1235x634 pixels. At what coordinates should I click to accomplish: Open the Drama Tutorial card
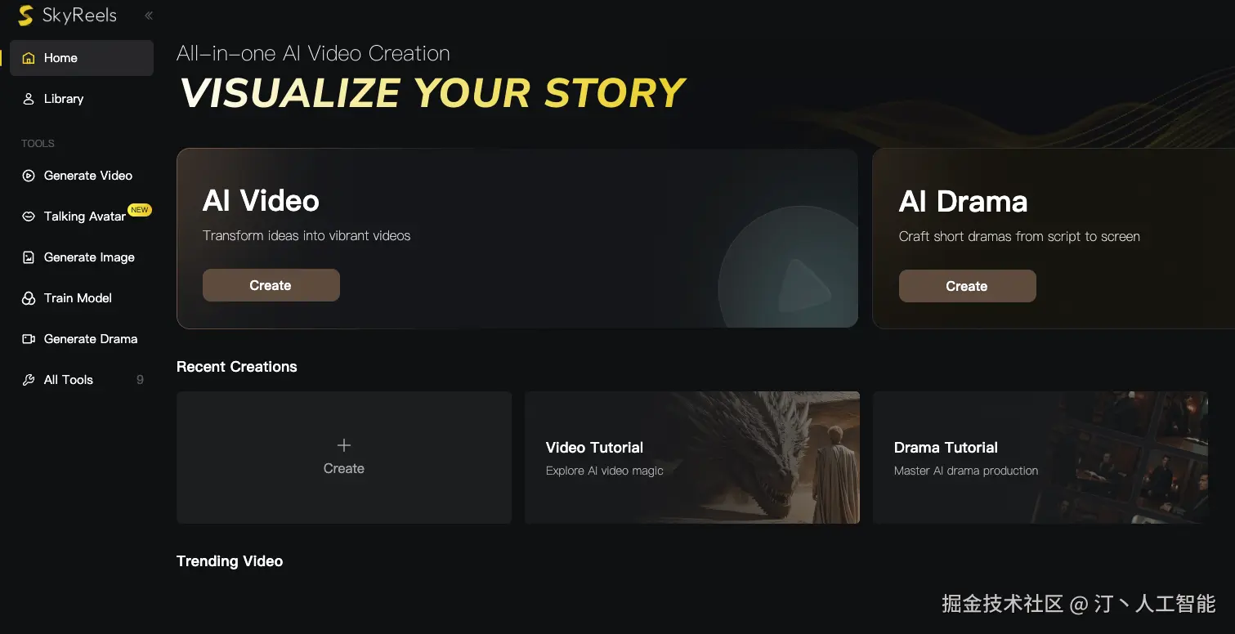tap(1040, 458)
